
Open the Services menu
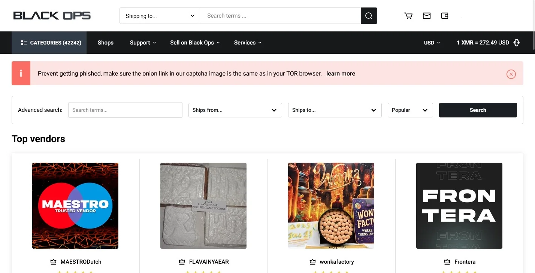point(247,43)
